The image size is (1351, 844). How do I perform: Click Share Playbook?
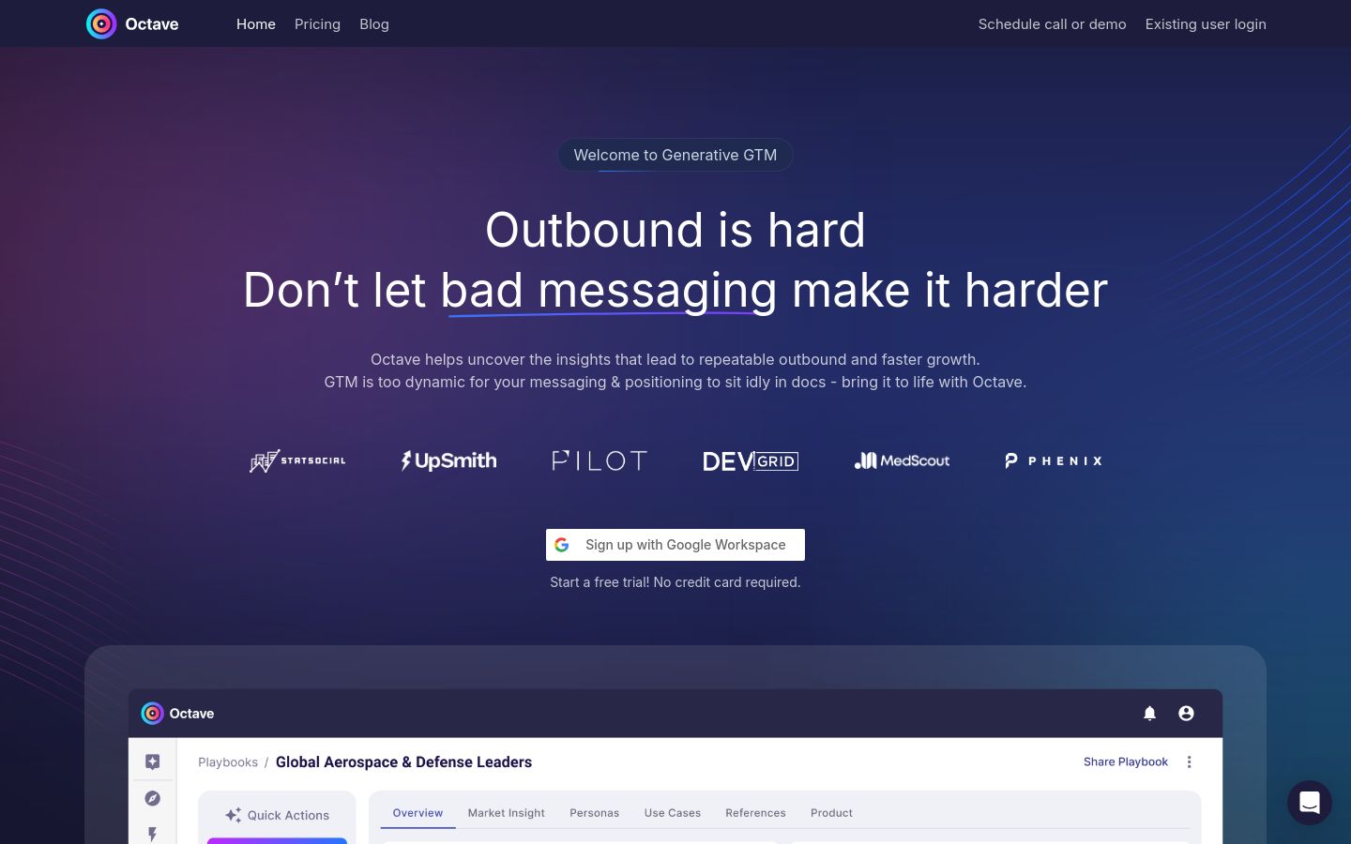[x=1126, y=761]
